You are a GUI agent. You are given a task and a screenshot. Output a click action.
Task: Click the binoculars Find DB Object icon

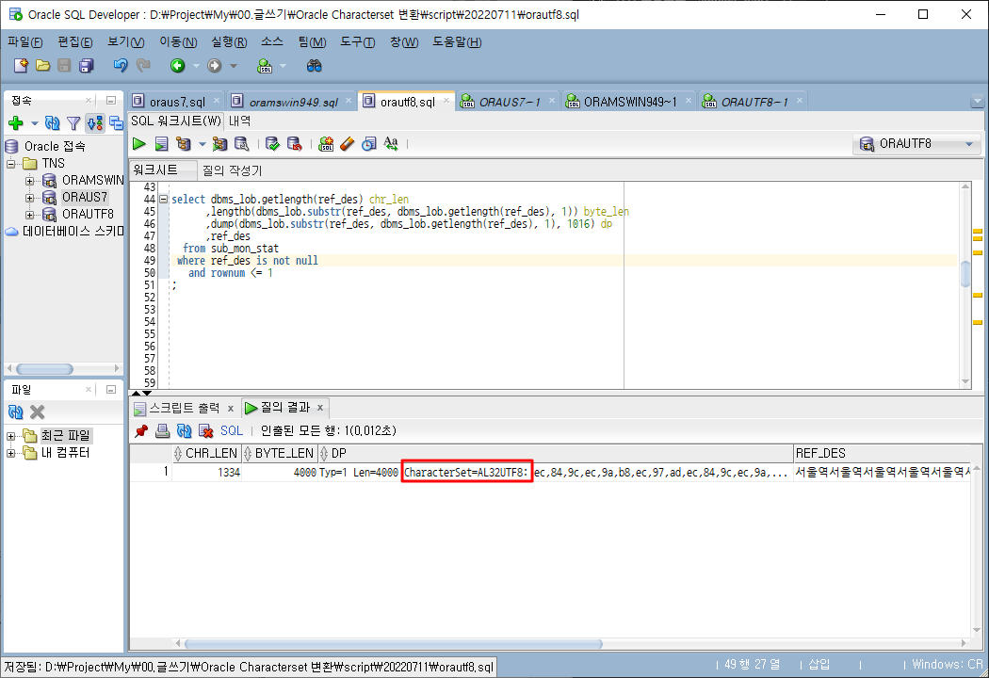point(314,65)
